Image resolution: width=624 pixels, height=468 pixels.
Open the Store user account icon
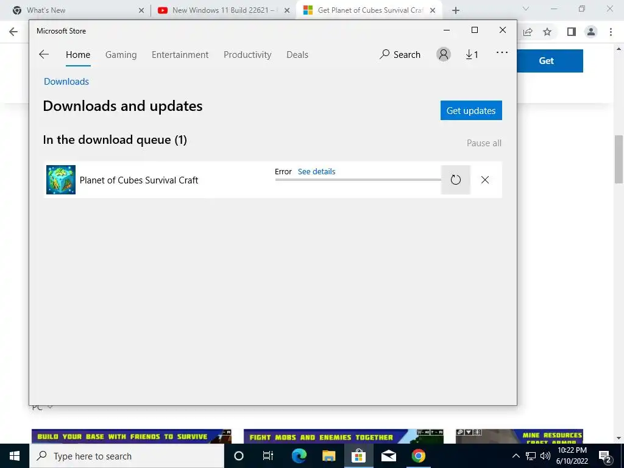[x=444, y=54]
